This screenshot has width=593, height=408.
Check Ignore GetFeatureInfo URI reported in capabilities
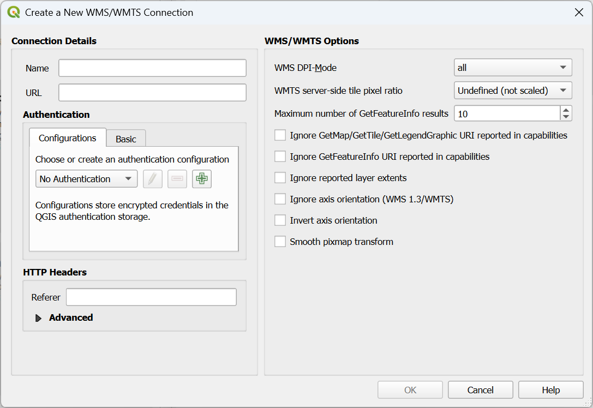point(280,157)
